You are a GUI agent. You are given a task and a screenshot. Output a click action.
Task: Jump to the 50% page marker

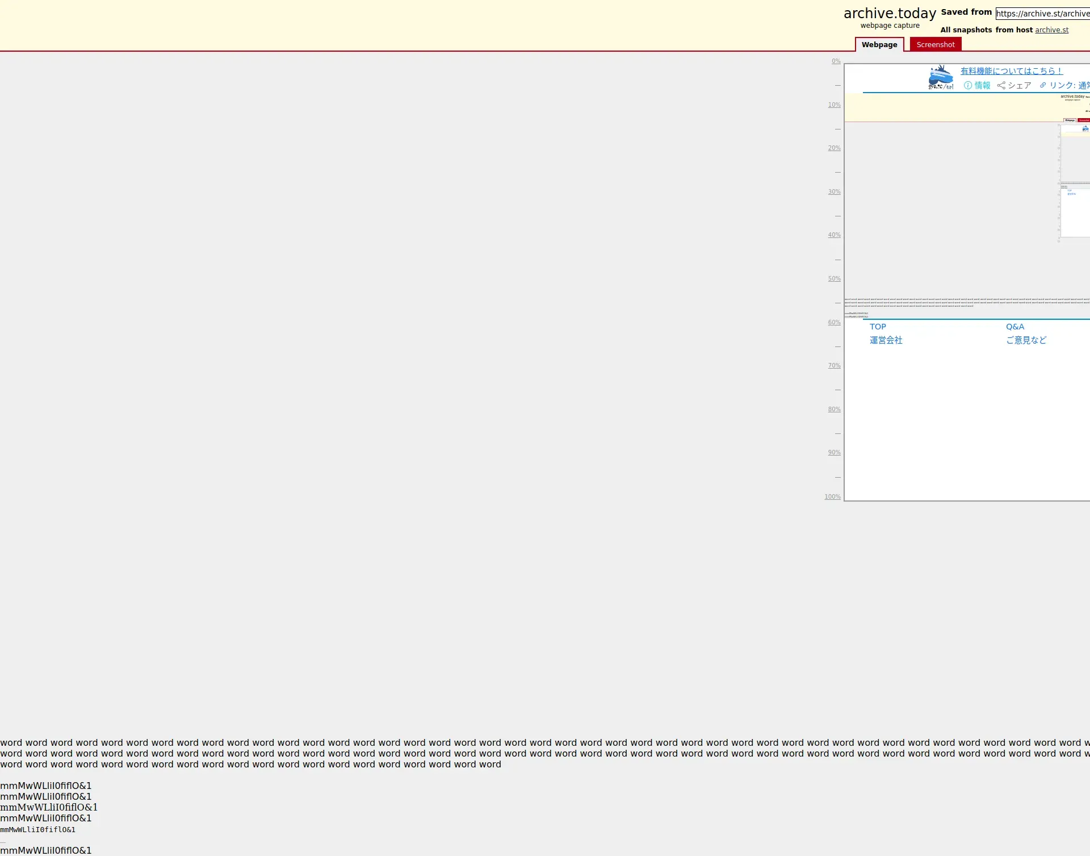click(x=834, y=278)
